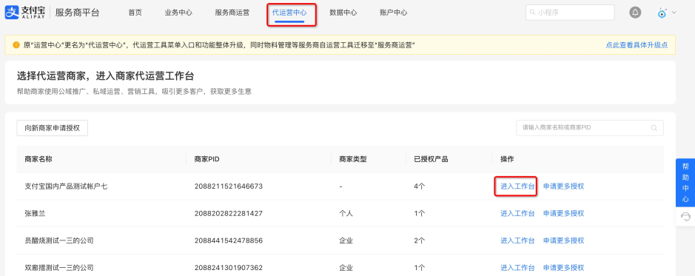
Task: Click 进入工作台 for 支付宝国内产品测试帐户七
Action: point(517,186)
